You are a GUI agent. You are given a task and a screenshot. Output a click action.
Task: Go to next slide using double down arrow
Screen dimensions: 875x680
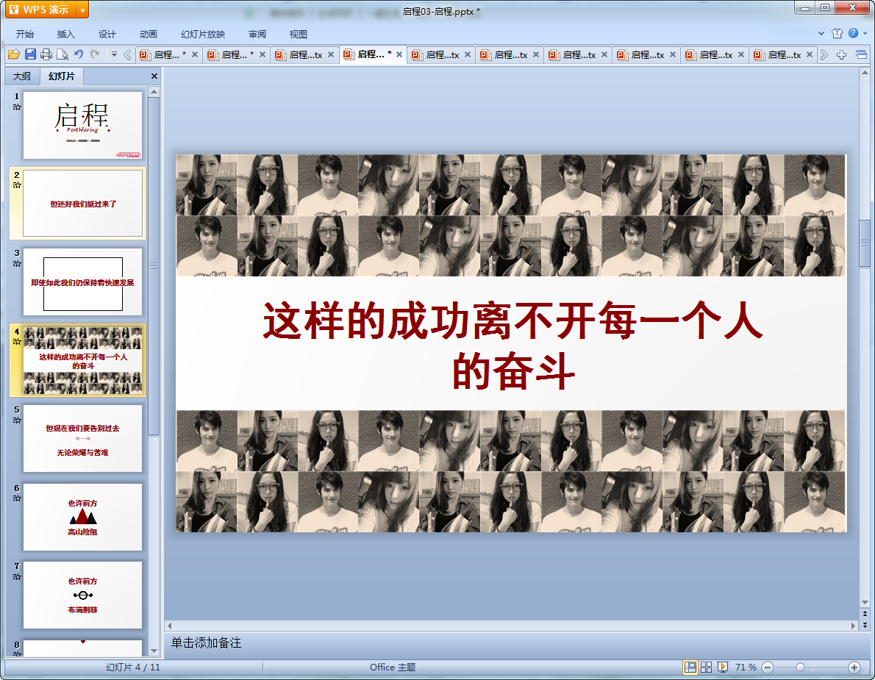[865, 625]
